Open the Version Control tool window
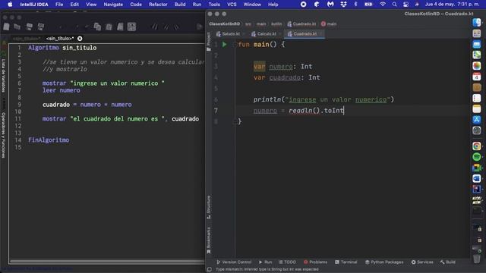Screen dimensions: 486x273 pyautogui.click(x=234, y=262)
